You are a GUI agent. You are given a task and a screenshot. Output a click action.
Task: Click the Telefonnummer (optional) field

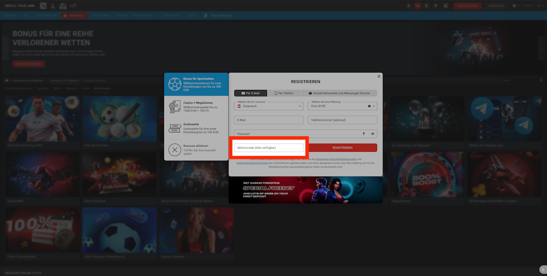pos(342,120)
